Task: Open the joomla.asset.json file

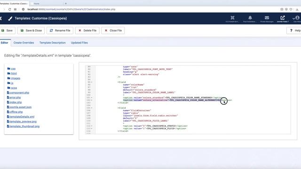Action: point(21,107)
